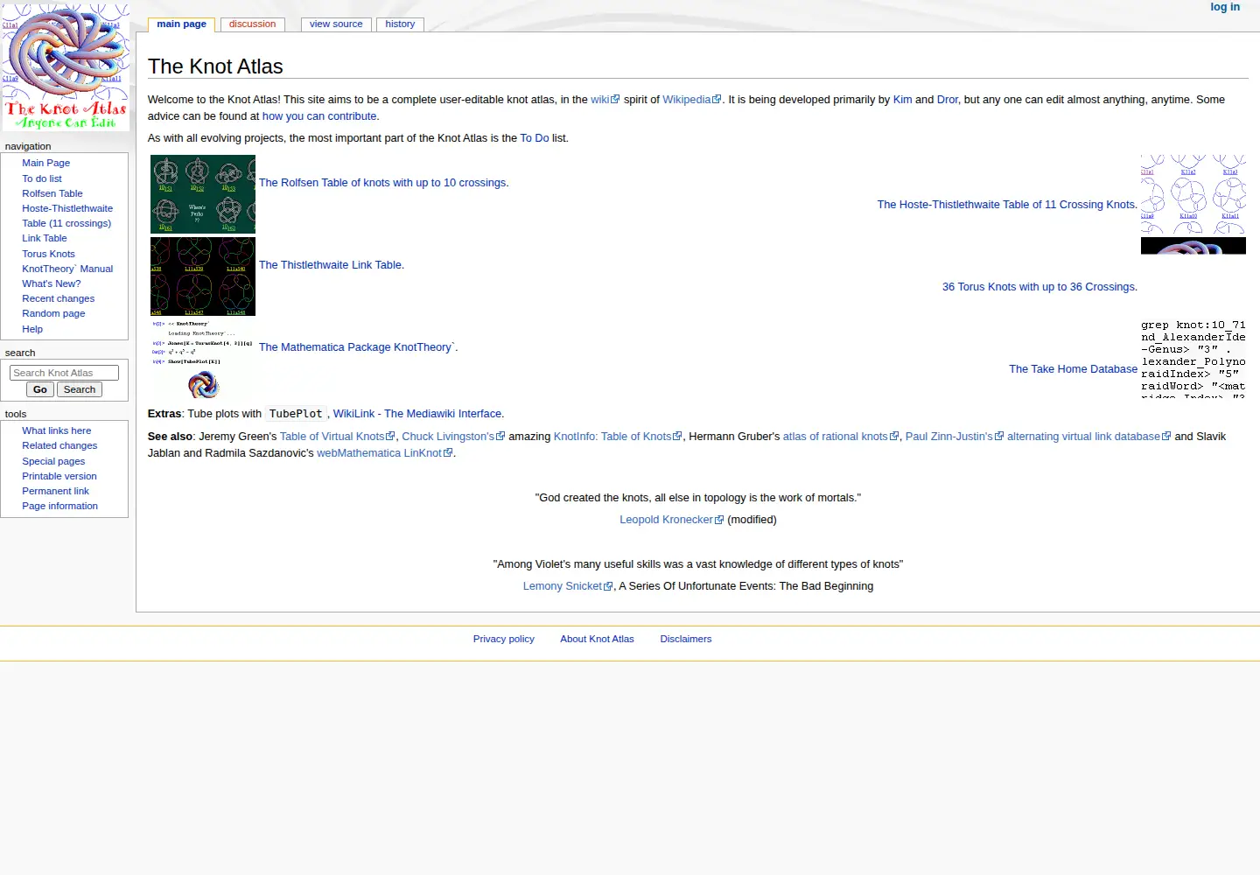The width and height of the screenshot is (1260, 875).
Task: Follow the Leopold Kronecker link
Action: (671, 520)
